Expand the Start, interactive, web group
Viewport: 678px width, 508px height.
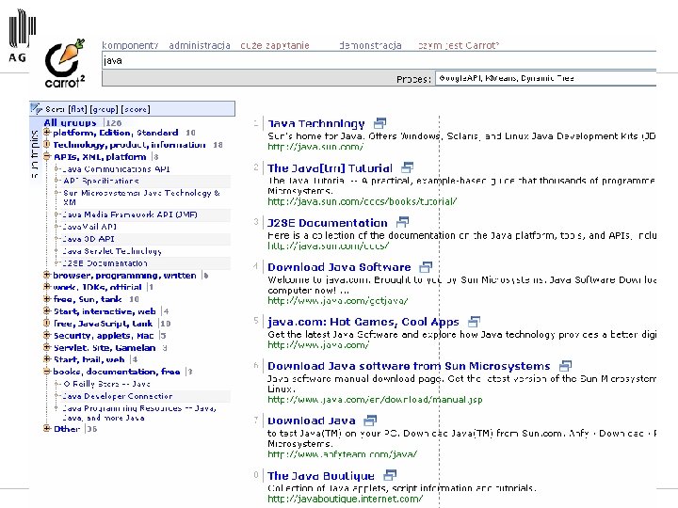47,311
